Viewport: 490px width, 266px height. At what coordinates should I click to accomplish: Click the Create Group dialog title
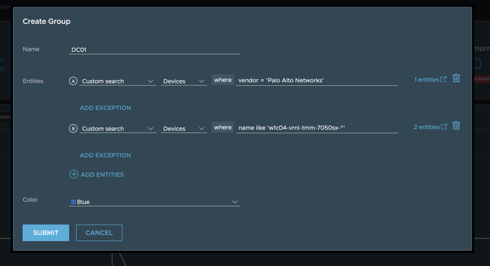(x=46, y=21)
